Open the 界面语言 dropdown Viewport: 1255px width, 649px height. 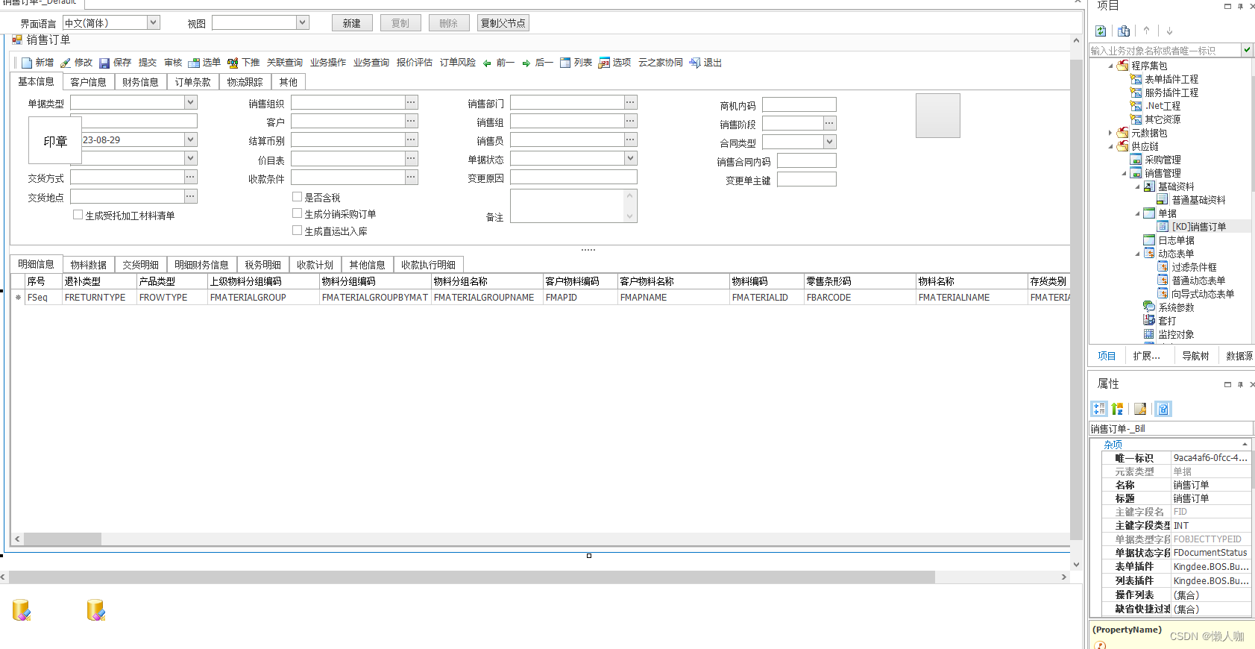(154, 22)
